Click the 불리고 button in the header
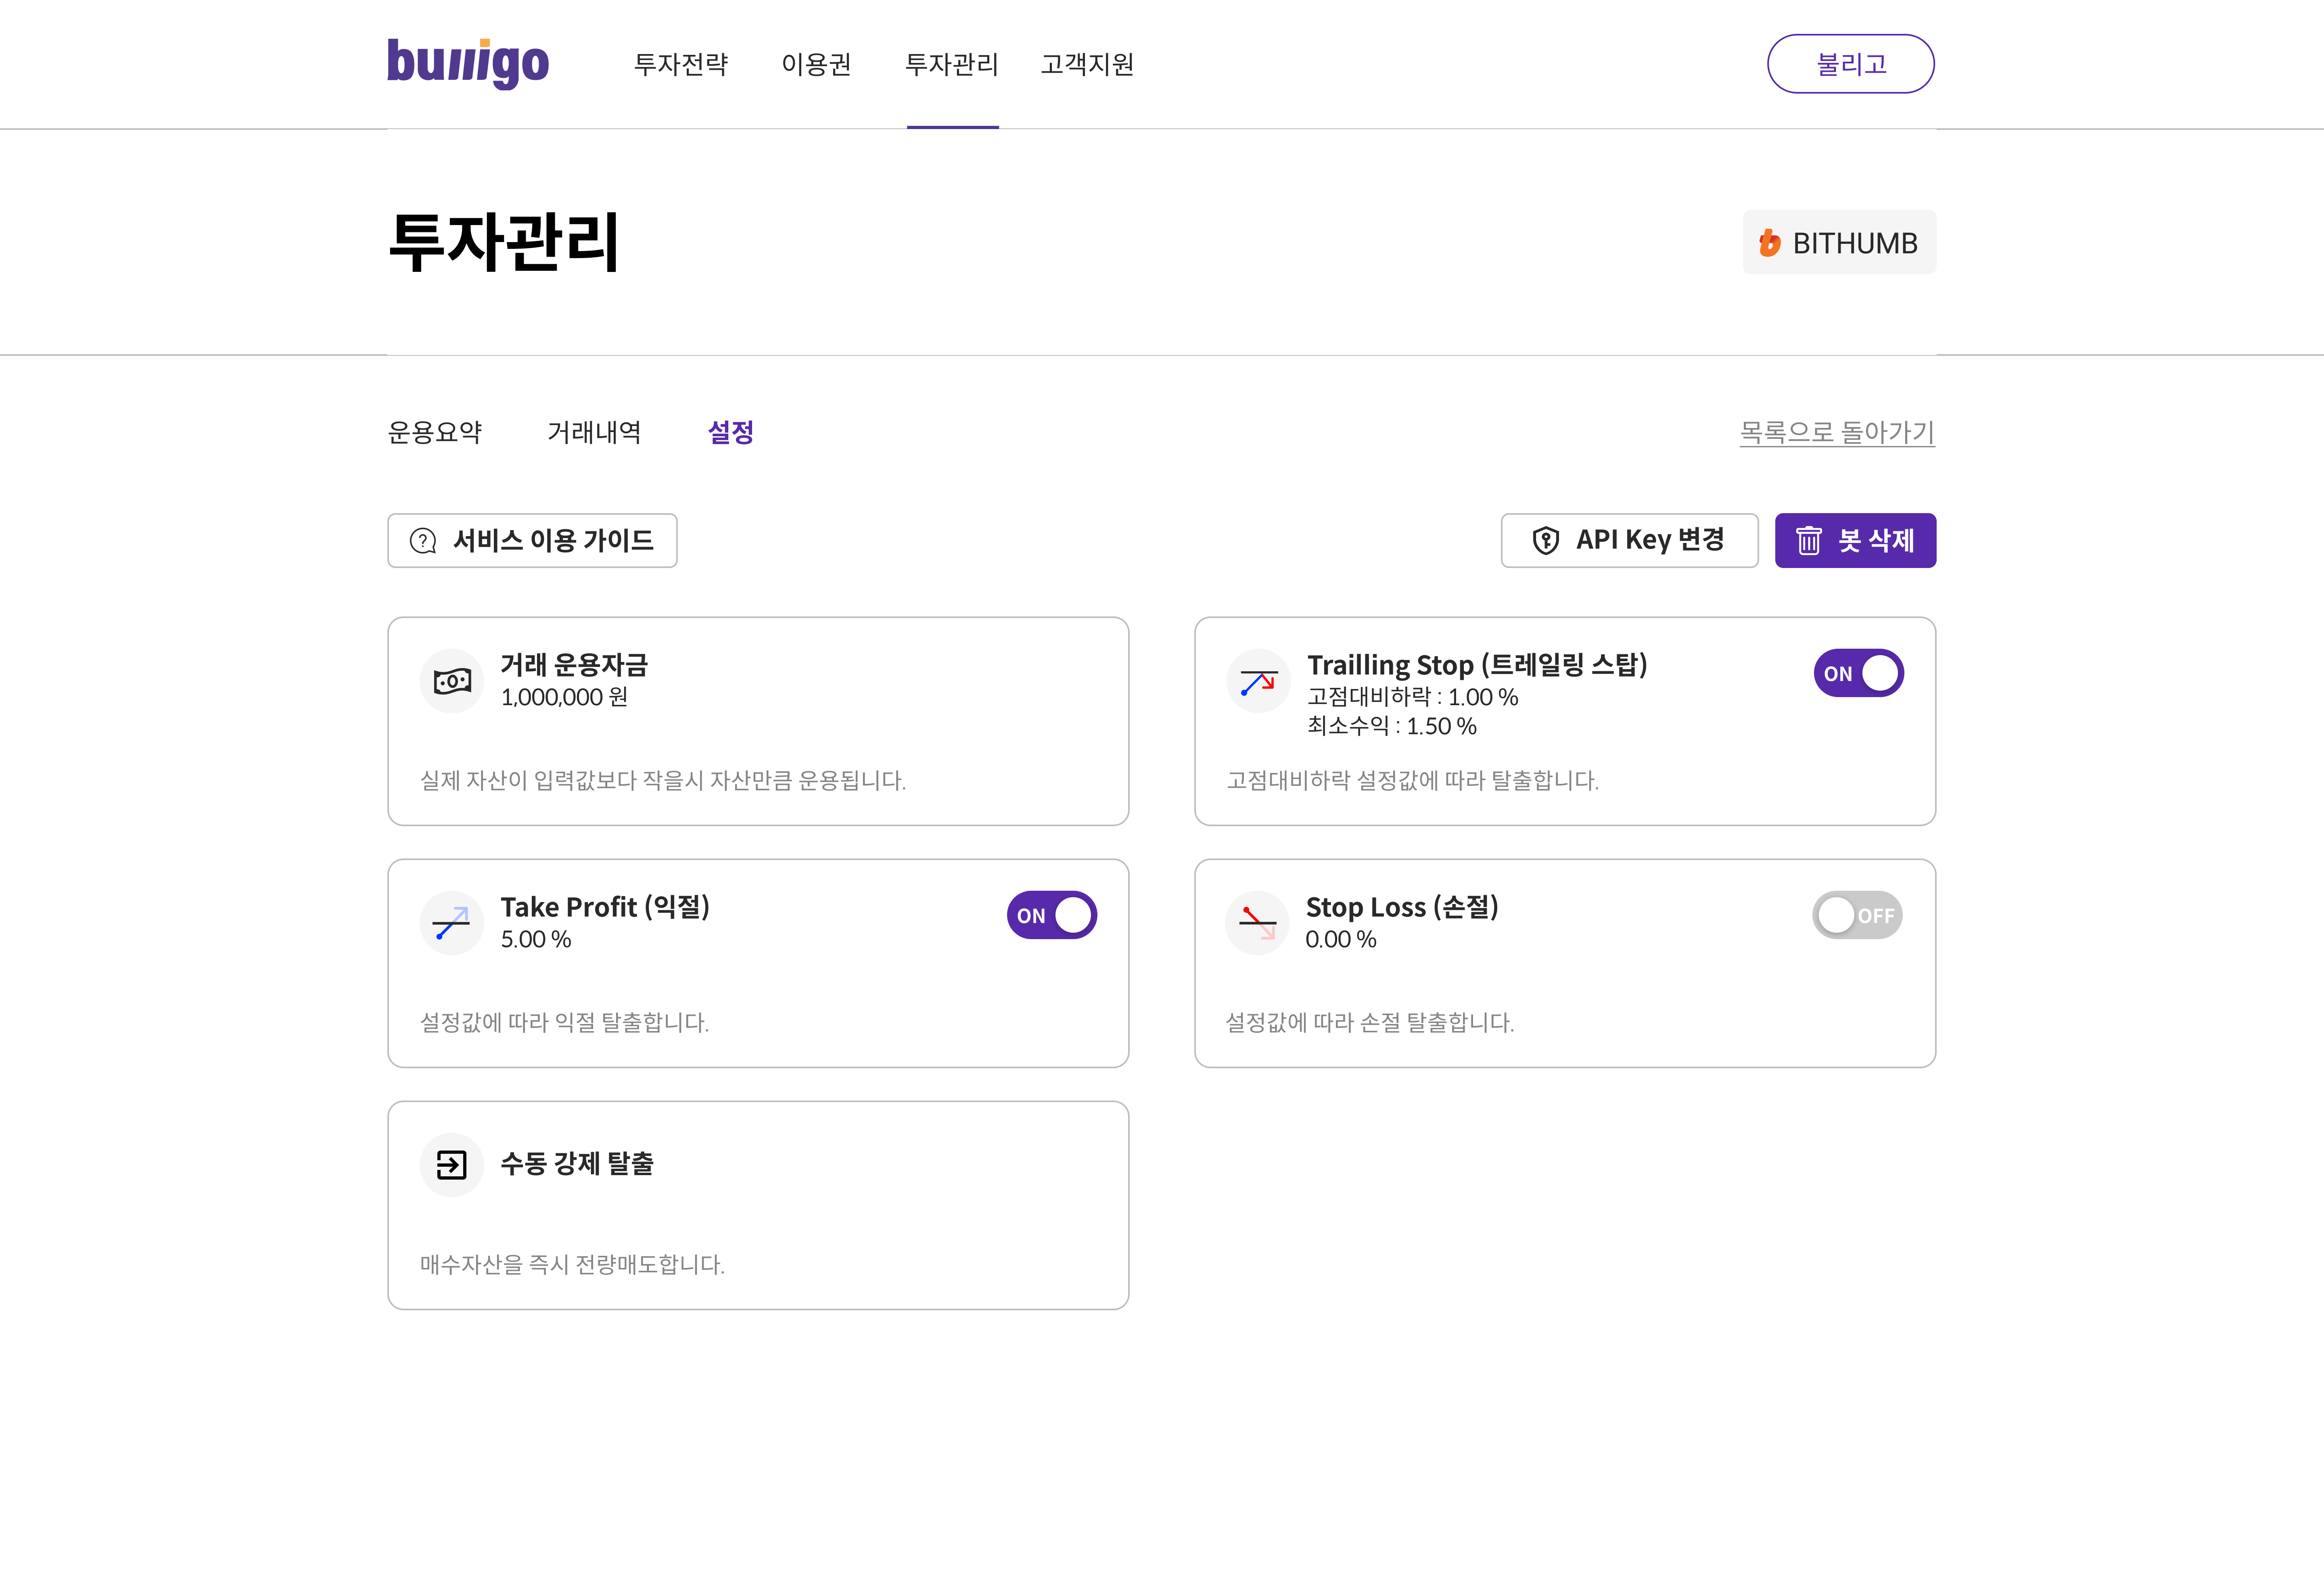Screen dimensions: 2324x1583 [1850, 64]
